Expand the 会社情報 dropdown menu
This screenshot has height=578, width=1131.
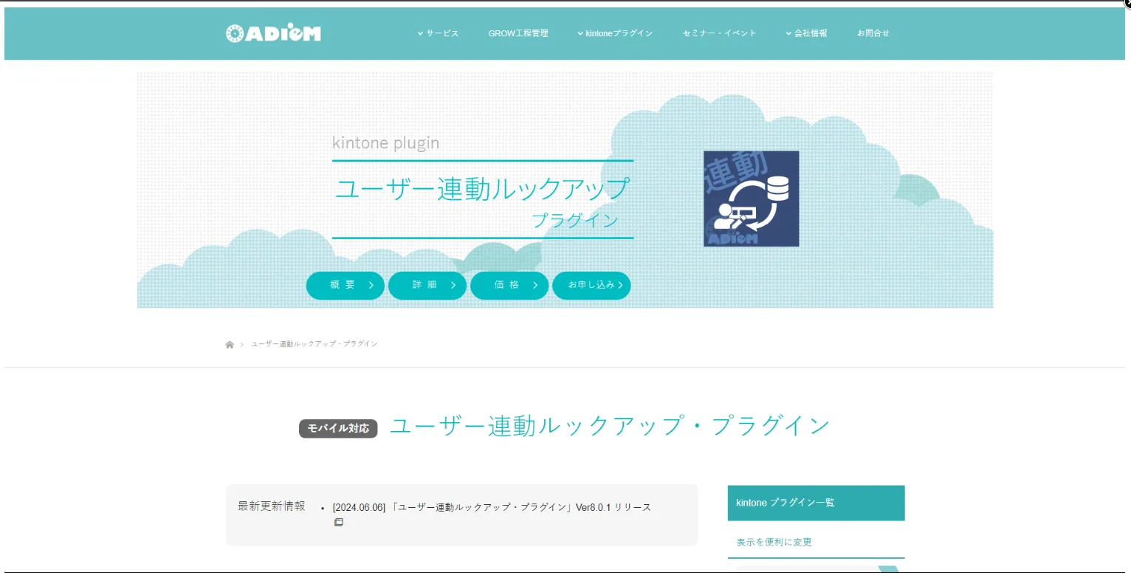click(806, 33)
